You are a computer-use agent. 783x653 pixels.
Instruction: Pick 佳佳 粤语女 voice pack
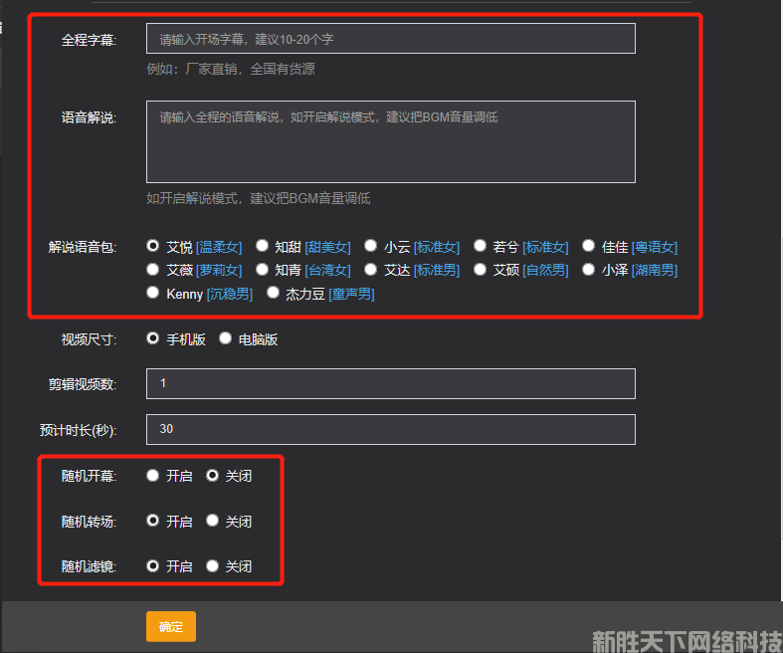click(x=589, y=246)
